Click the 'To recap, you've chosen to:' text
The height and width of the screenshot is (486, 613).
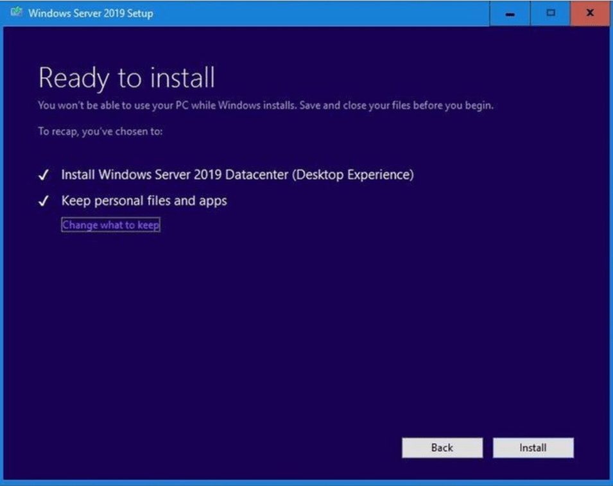(x=100, y=132)
